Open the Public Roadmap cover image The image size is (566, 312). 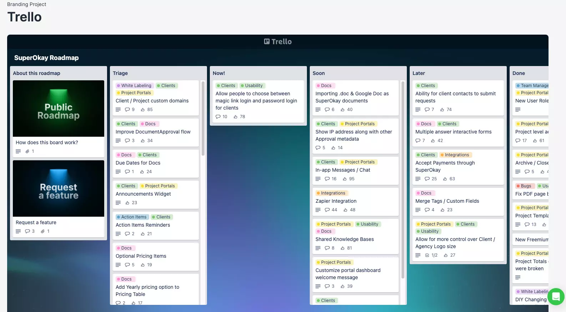point(59,109)
